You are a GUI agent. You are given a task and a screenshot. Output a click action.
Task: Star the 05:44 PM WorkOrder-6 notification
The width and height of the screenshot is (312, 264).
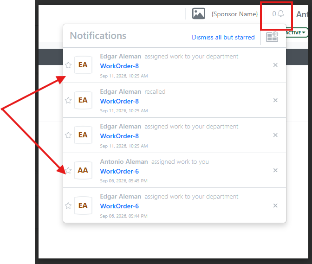(68, 206)
